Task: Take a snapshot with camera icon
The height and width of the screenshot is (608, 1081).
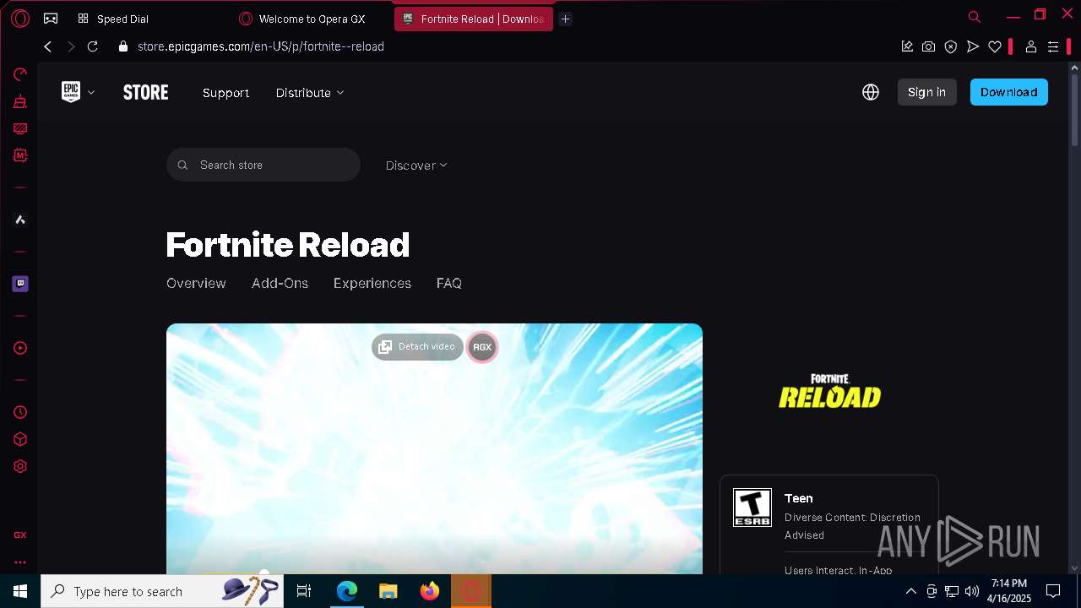Action: coord(929,46)
